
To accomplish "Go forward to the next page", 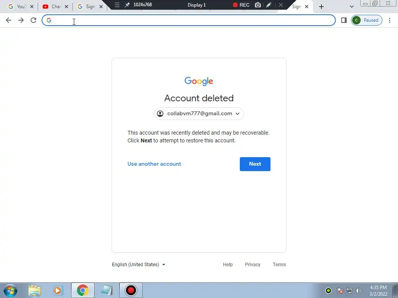I will point(21,20).
